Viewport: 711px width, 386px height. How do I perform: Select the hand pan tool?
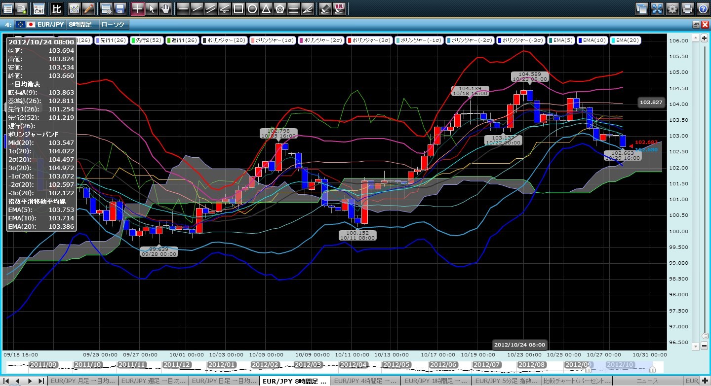(165, 8)
